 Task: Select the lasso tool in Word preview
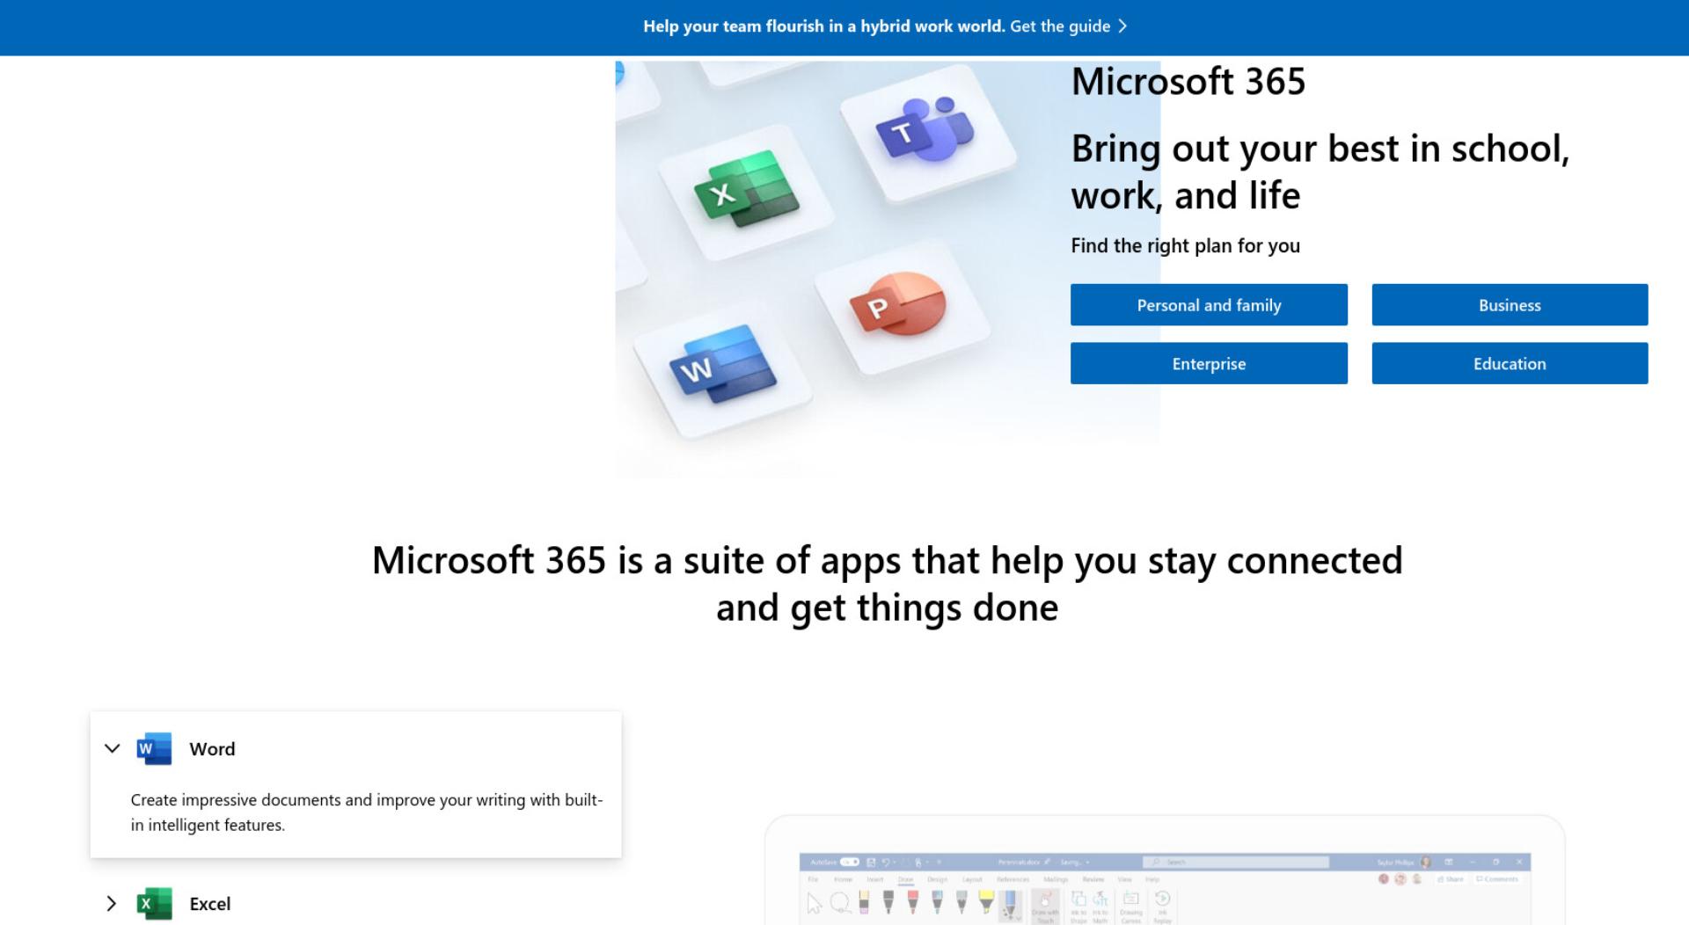840,903
